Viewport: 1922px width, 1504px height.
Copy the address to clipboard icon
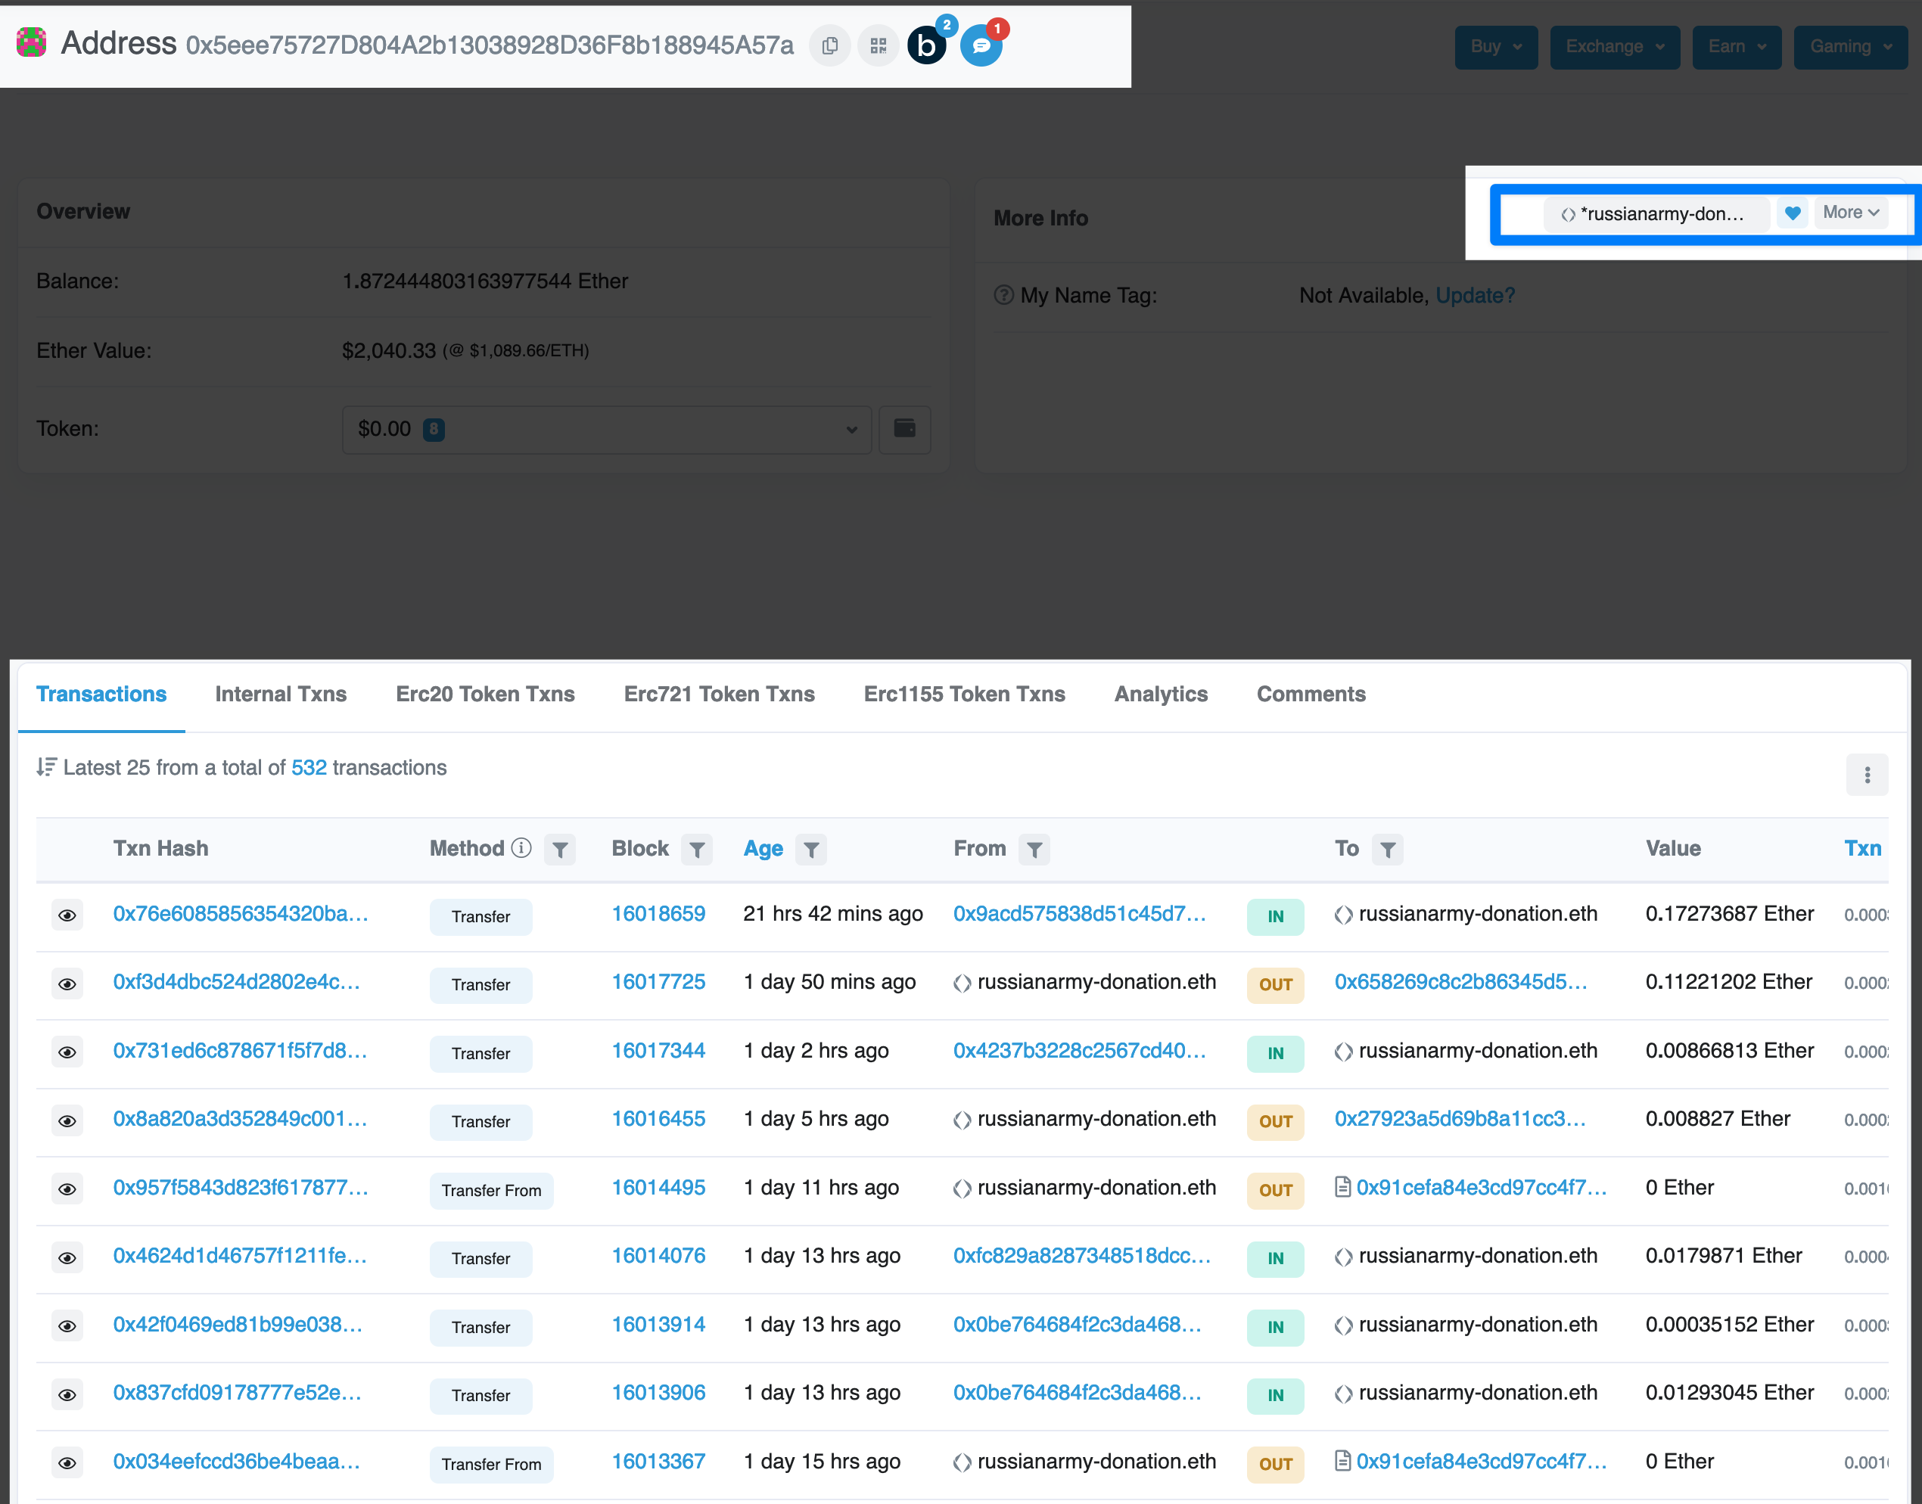click(x=829, y=46)
